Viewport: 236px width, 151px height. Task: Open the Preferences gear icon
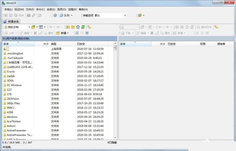[x=55, y=15]
